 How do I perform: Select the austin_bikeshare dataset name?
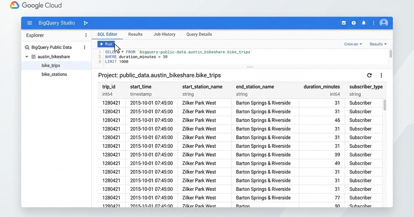pos(54,57)
